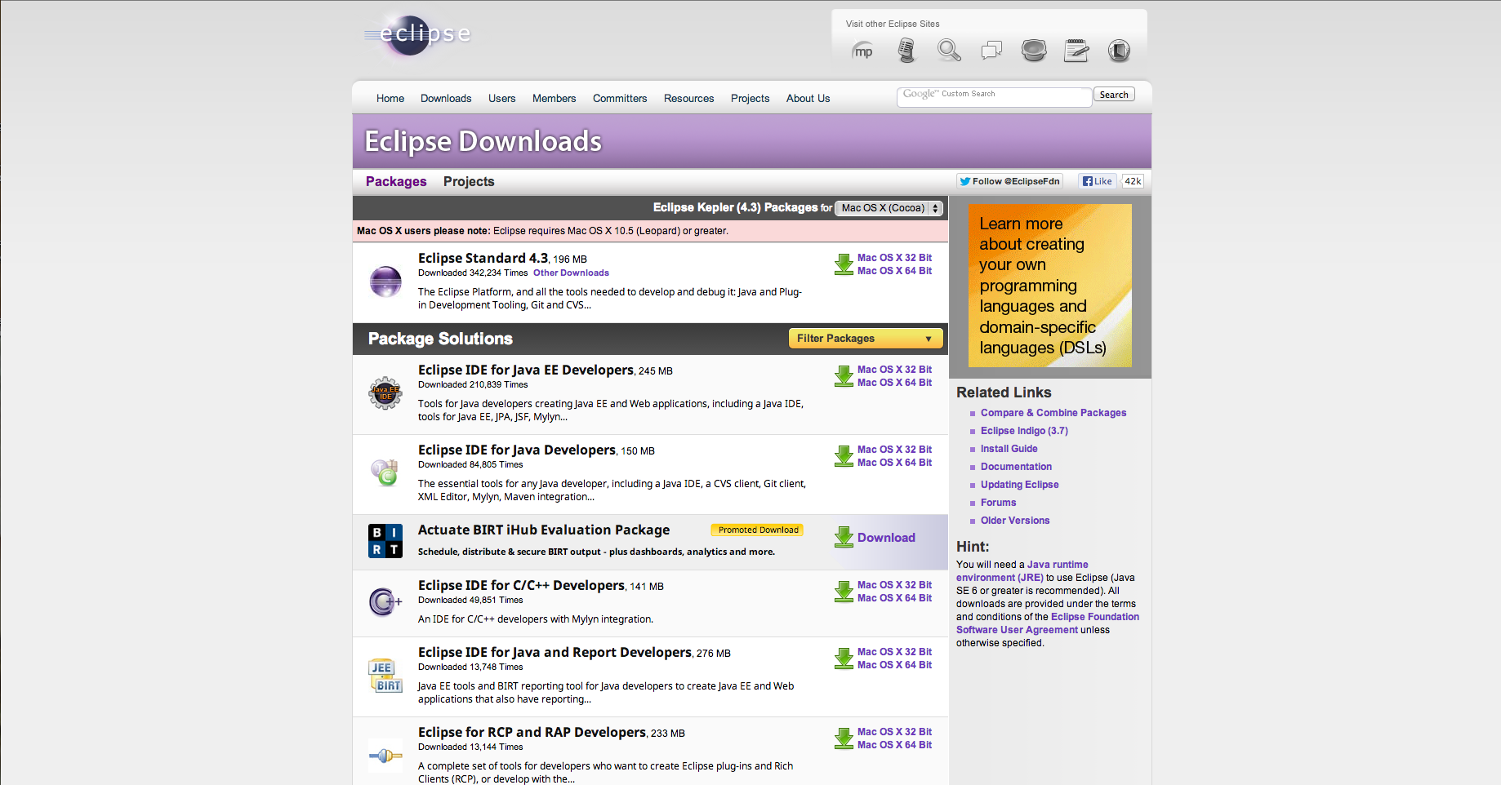This screenshot has width=1501, height=785.
Task: Open the Eclipse Marketplace site icon
Action: [862, 51]
